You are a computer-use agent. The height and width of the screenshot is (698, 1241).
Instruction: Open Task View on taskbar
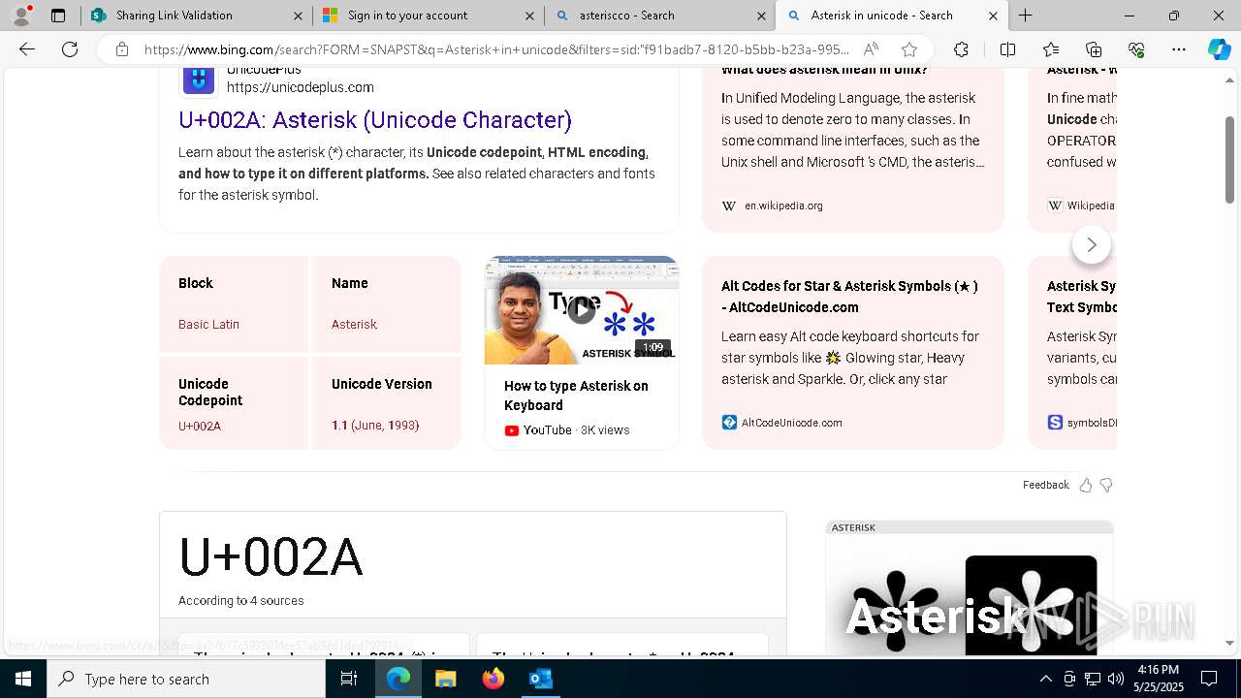click(x=349, y=679)
